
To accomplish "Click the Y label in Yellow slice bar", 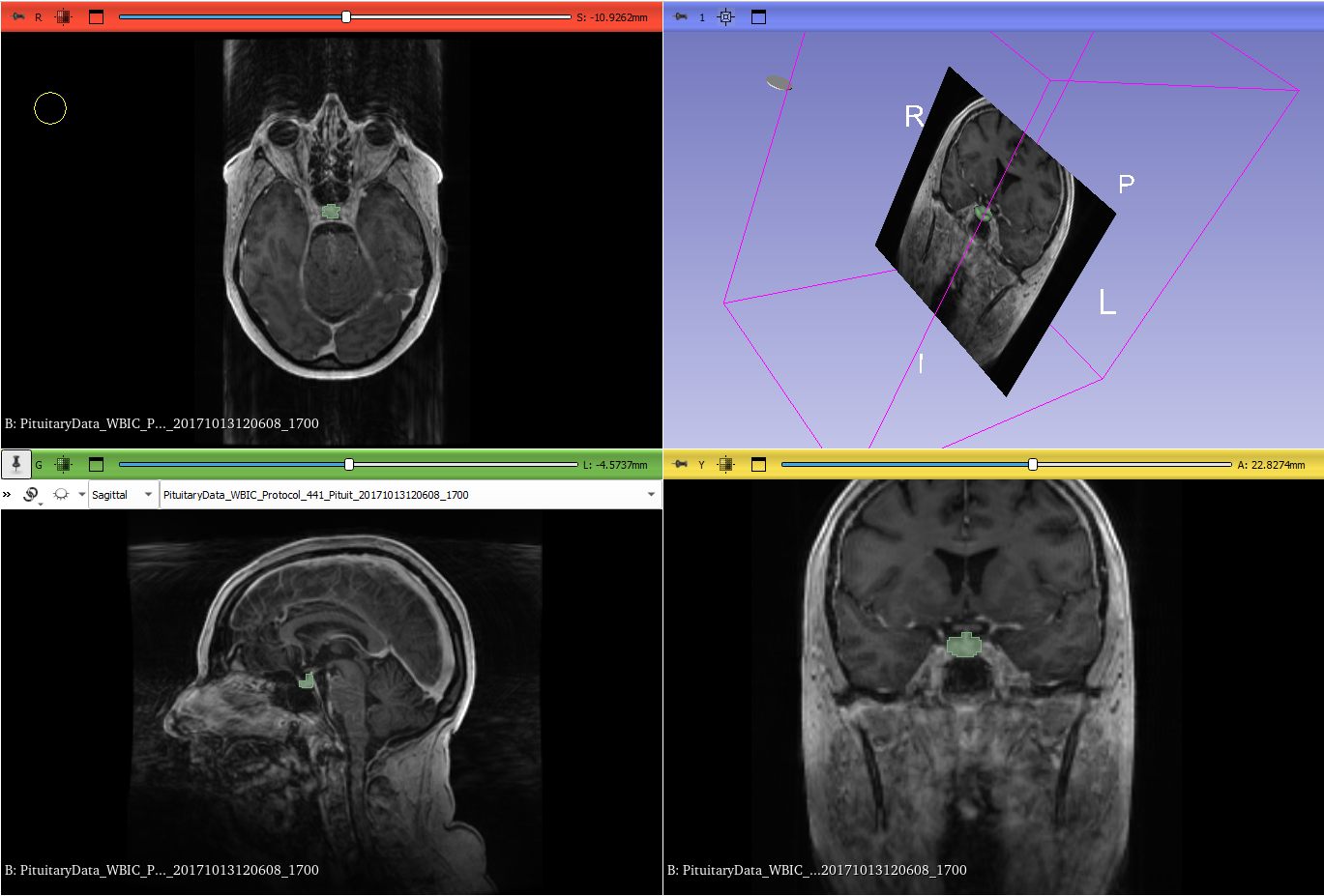I will [x=702, y=465].
